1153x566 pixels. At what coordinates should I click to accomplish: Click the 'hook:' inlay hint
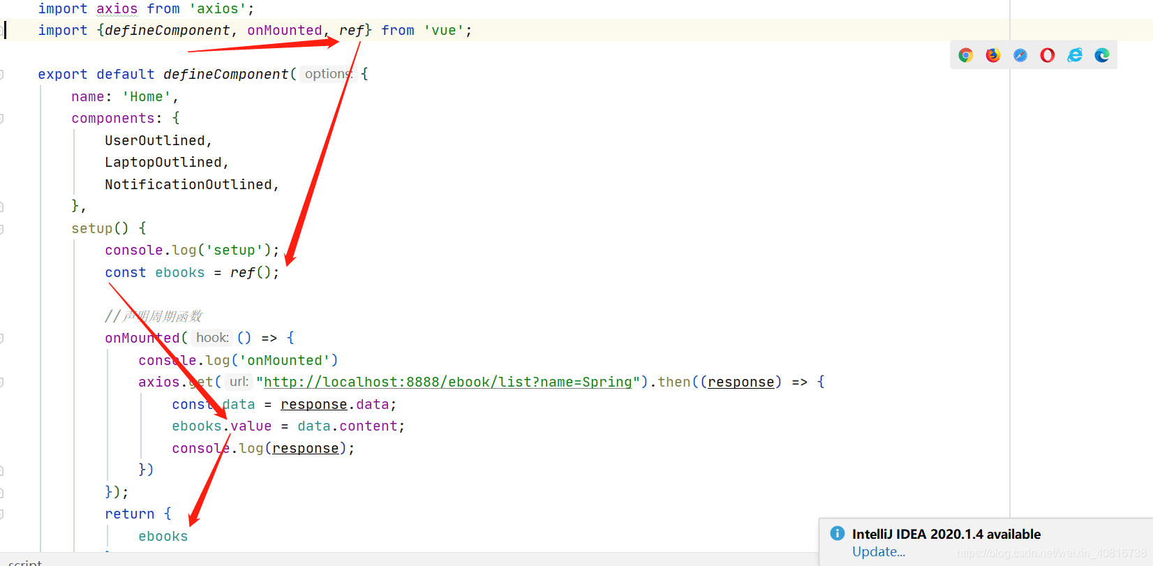pyautogui.click(x=212, y=338)
